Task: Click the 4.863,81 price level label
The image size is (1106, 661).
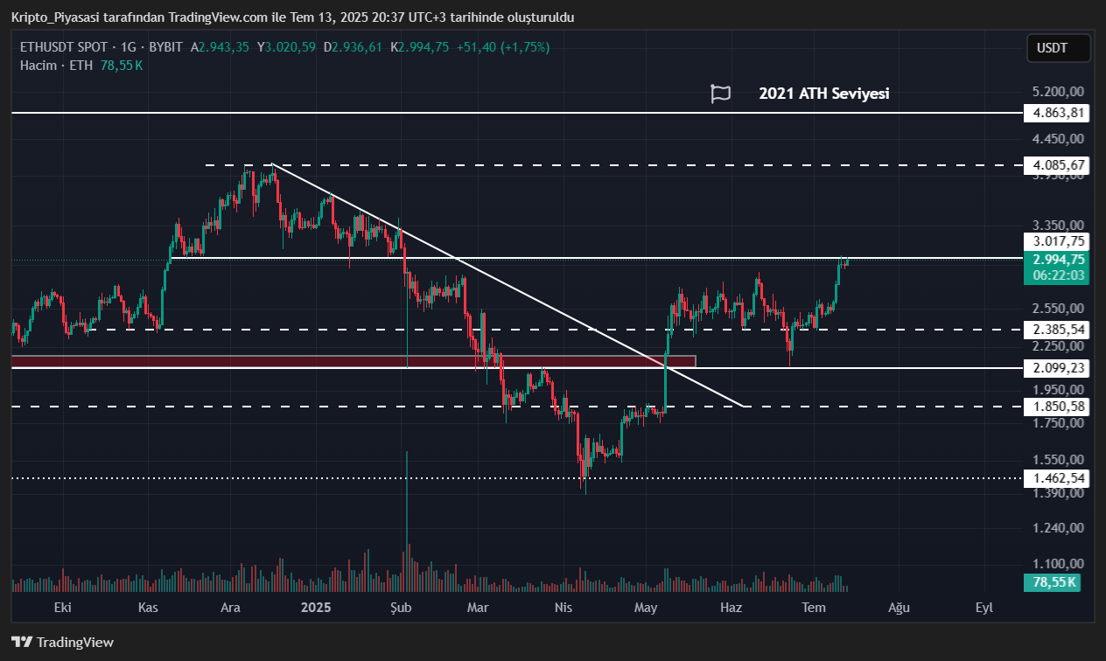Action: 1059,113
